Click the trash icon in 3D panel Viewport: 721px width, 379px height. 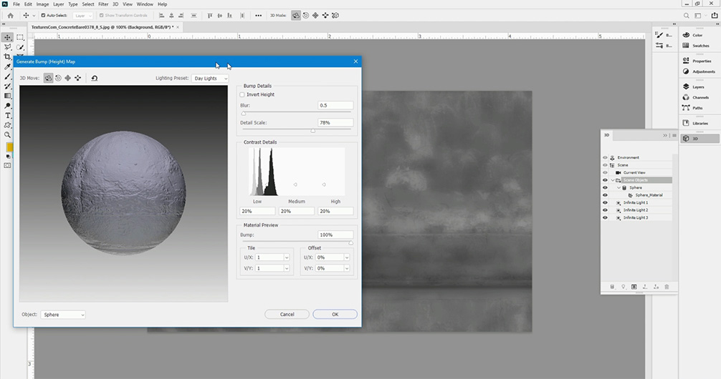point(667,287)
